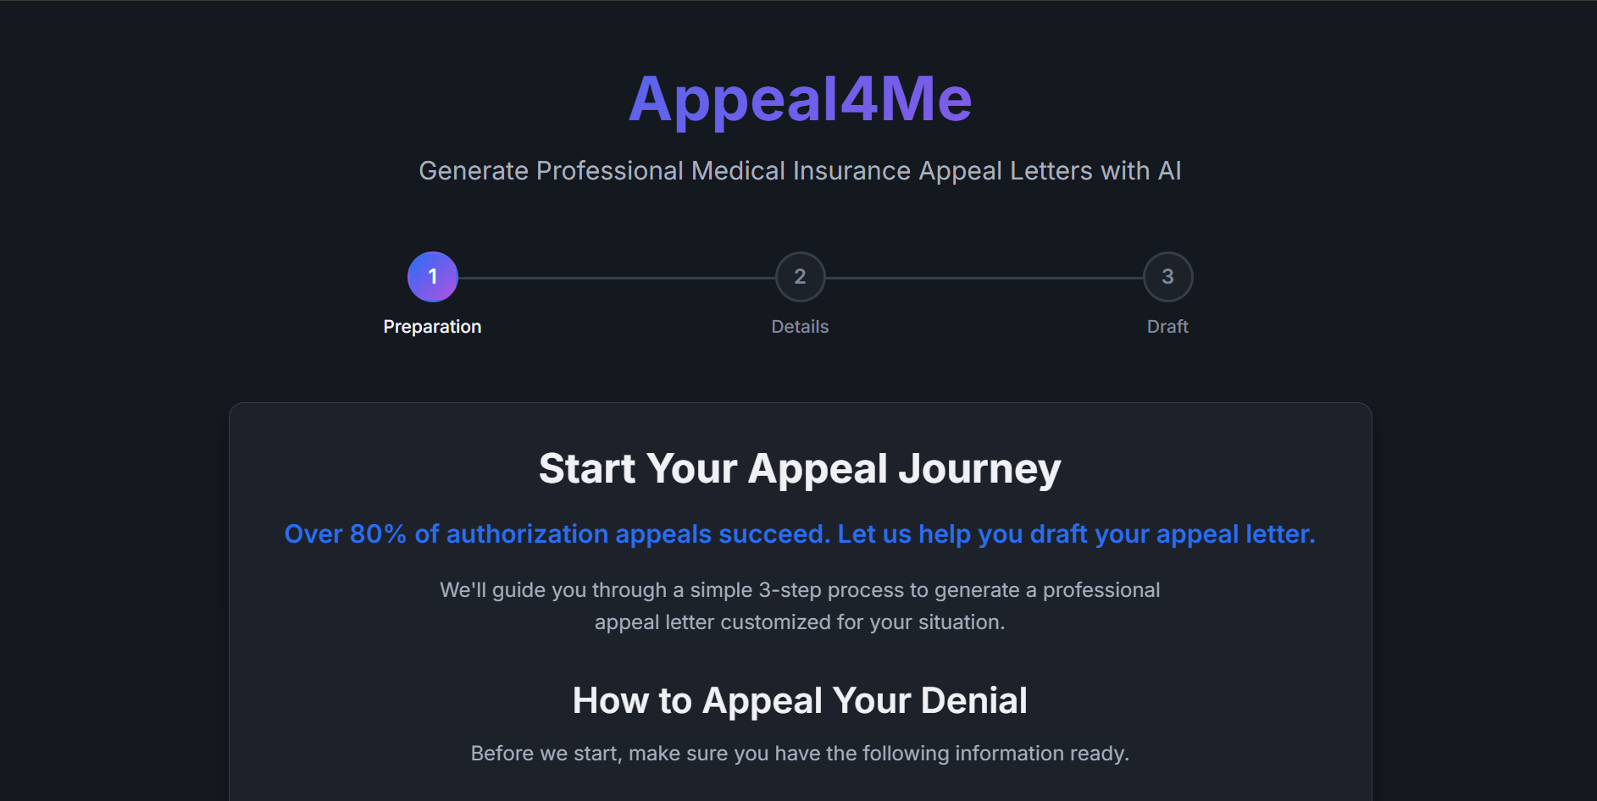Click the Draft step label
Viewport: 1597px width, 801px height.
coord(1167,326)
